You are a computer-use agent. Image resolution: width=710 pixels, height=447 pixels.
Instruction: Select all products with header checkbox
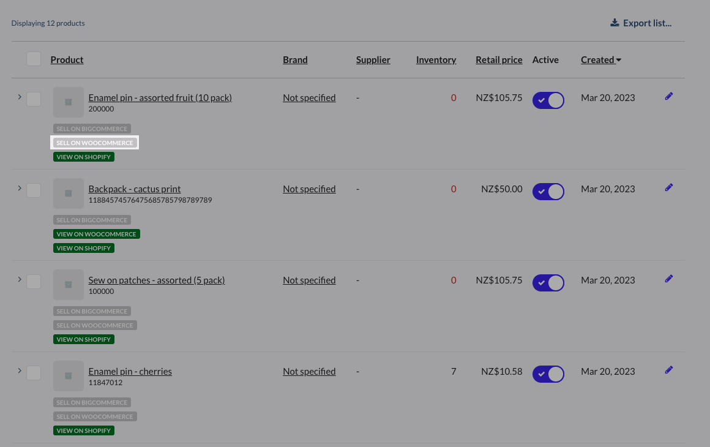(34, 58)
